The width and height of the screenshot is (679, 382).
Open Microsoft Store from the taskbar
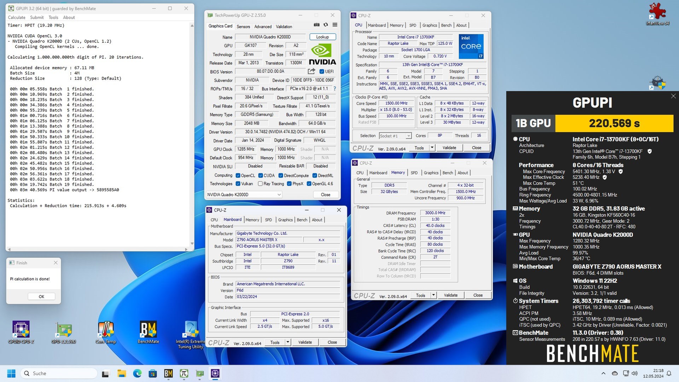click(x=153, y=374)
